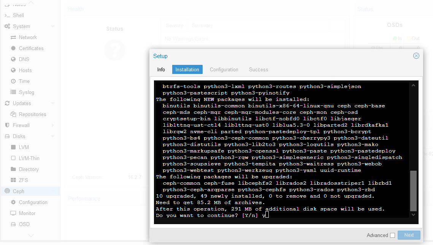Expand the Firewall submenu arrow
The width and height of the screenshot is (433, 245).
pyautogui.click(x=52, y=126)
